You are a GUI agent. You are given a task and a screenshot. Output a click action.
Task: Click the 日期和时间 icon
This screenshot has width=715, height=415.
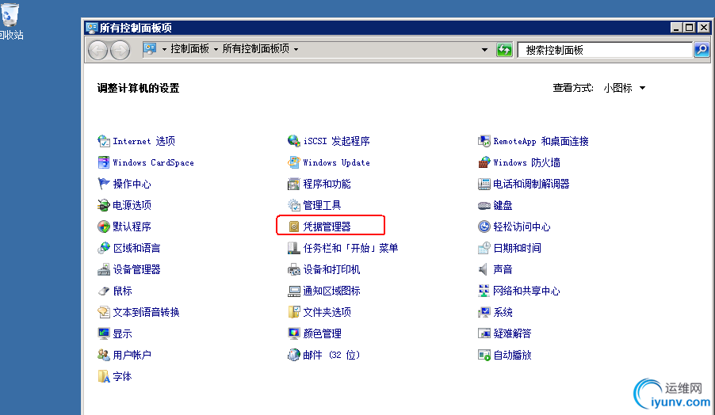click(x=484, y=248)
